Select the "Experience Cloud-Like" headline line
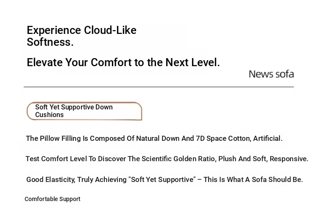 click(x=81, y=31)
